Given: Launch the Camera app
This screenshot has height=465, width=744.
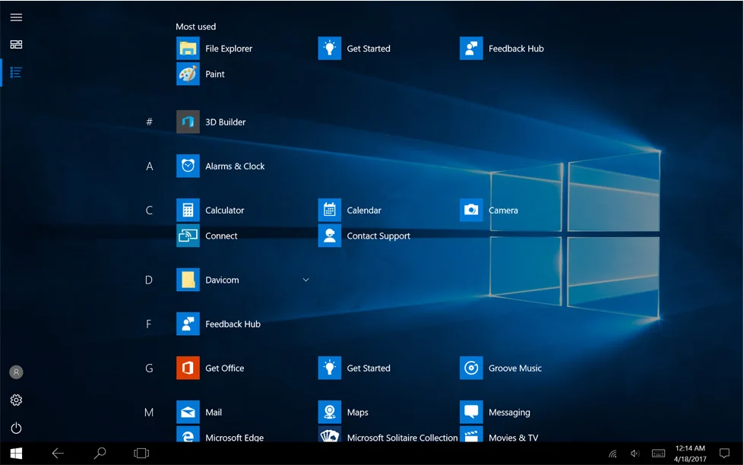Looking at the screenshot, I should pyautogui.click(x=489, y=210).
